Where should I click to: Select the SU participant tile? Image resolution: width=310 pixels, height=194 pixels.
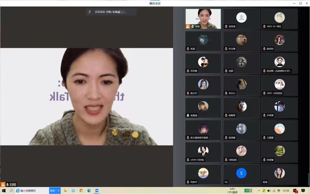pos(241,174)
